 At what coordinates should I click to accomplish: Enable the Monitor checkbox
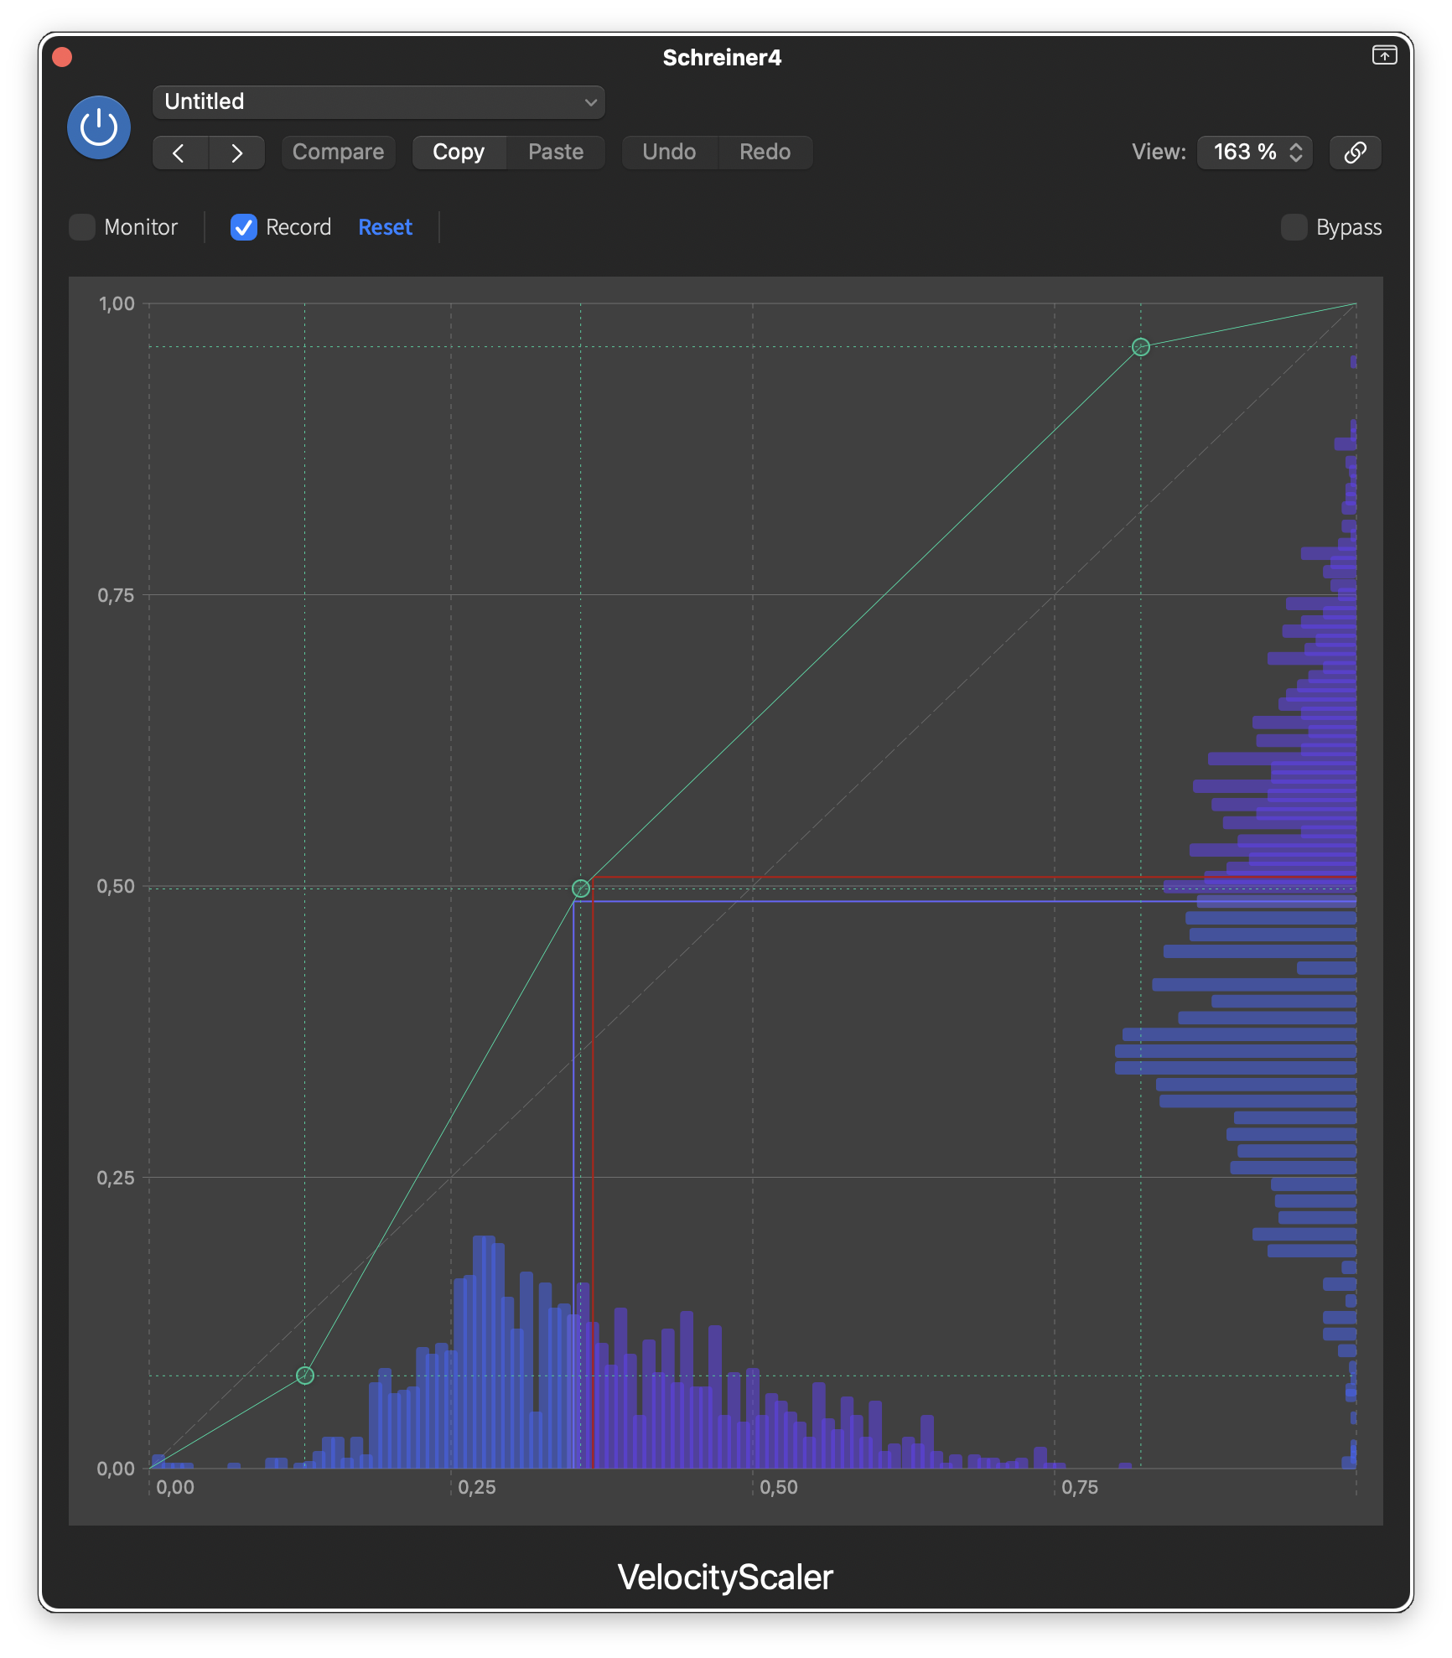[82, 227]
